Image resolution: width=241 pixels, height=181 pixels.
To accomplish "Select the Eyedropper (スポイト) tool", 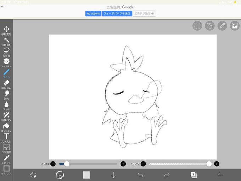I will pyautogui.click(x=6, y=159).
